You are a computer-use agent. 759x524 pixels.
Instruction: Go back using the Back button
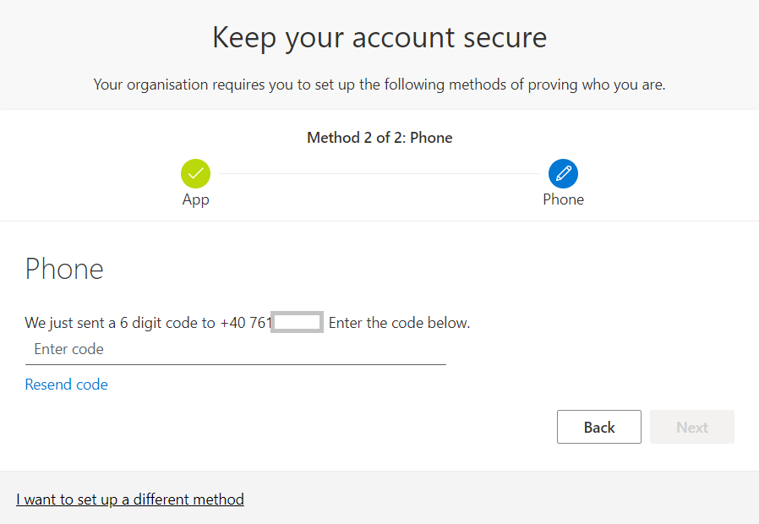(x=598, y=427)
